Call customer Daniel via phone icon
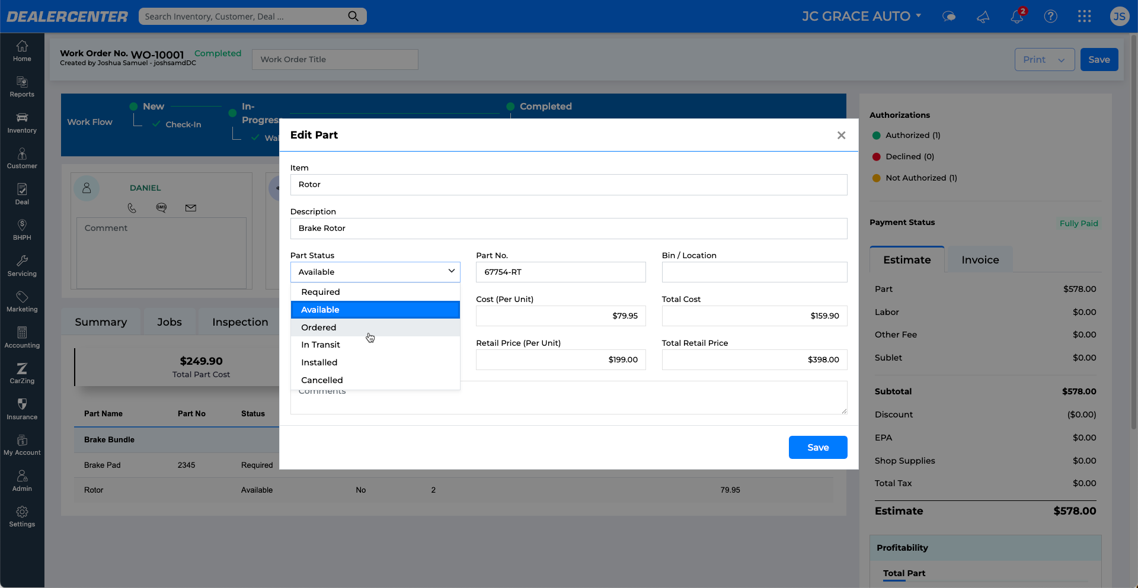The height and width of the screenshot is (588, 1138). tap(132, 208)
